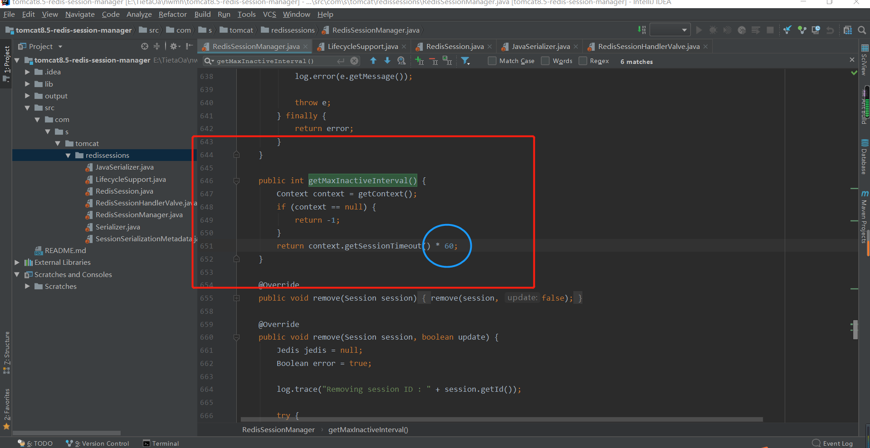Switch to LifecycleSupport.java tab
The height and width of the screenshot is (448, 870).
coord(362,46)
